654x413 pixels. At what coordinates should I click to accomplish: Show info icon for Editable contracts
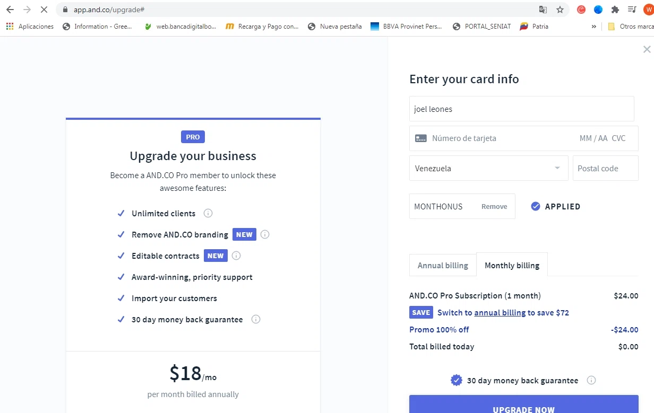click(x=236, y=256)
